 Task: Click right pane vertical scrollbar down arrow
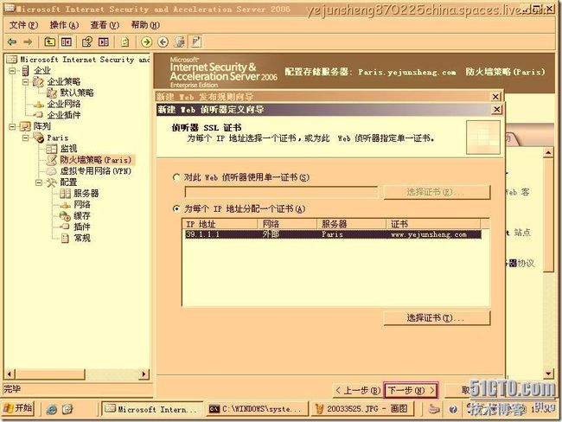[x=548, y=374]
